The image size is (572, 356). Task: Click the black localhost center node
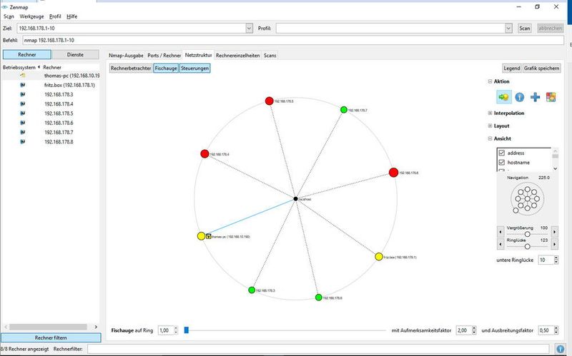[x=296, y=199]
